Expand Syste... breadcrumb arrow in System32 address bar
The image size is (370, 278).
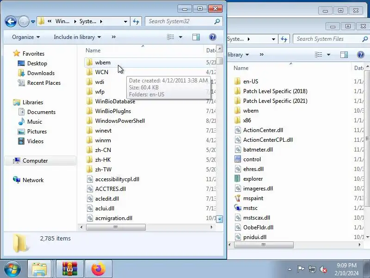(x=101, y=21)
